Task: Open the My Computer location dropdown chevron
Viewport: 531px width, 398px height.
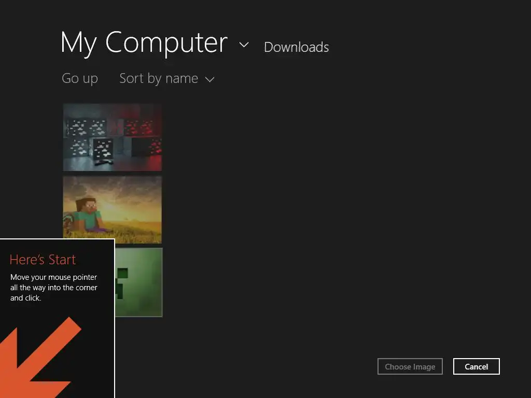Action: (244, 45)
